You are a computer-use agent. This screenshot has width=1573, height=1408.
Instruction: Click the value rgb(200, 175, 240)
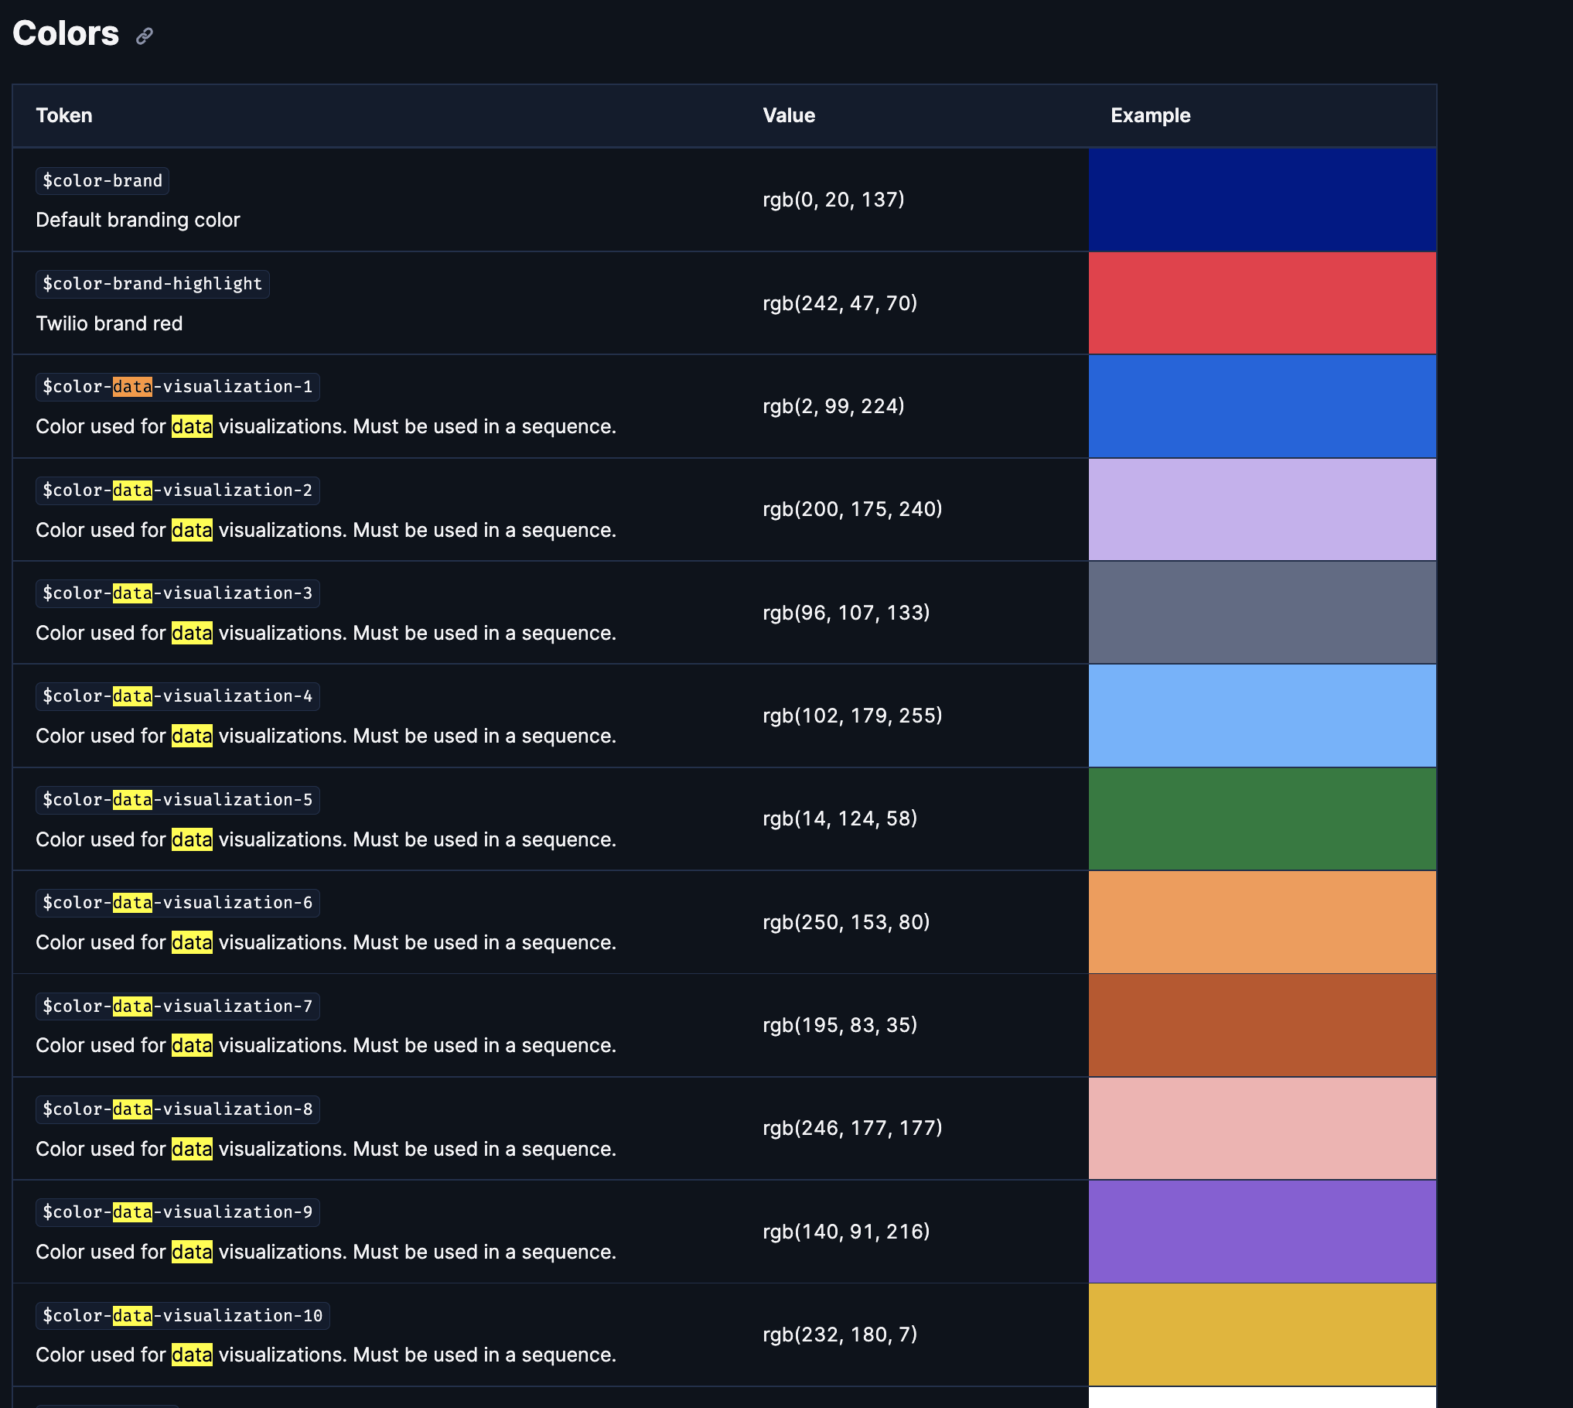point(852,509)
